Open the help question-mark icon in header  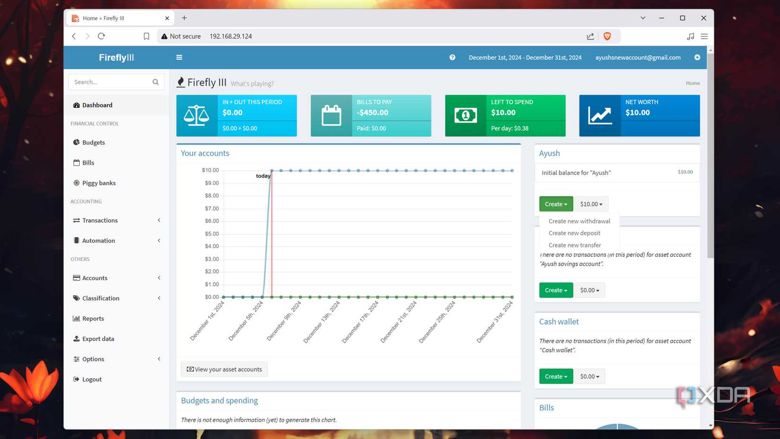click(452, 57)
